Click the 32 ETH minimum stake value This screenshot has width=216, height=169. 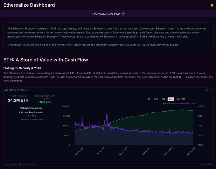32,116
